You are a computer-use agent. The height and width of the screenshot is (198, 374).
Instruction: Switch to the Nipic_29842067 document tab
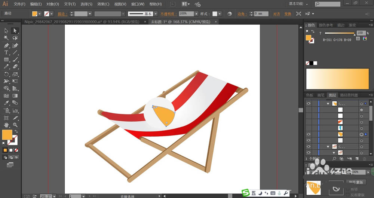point(82,22)
